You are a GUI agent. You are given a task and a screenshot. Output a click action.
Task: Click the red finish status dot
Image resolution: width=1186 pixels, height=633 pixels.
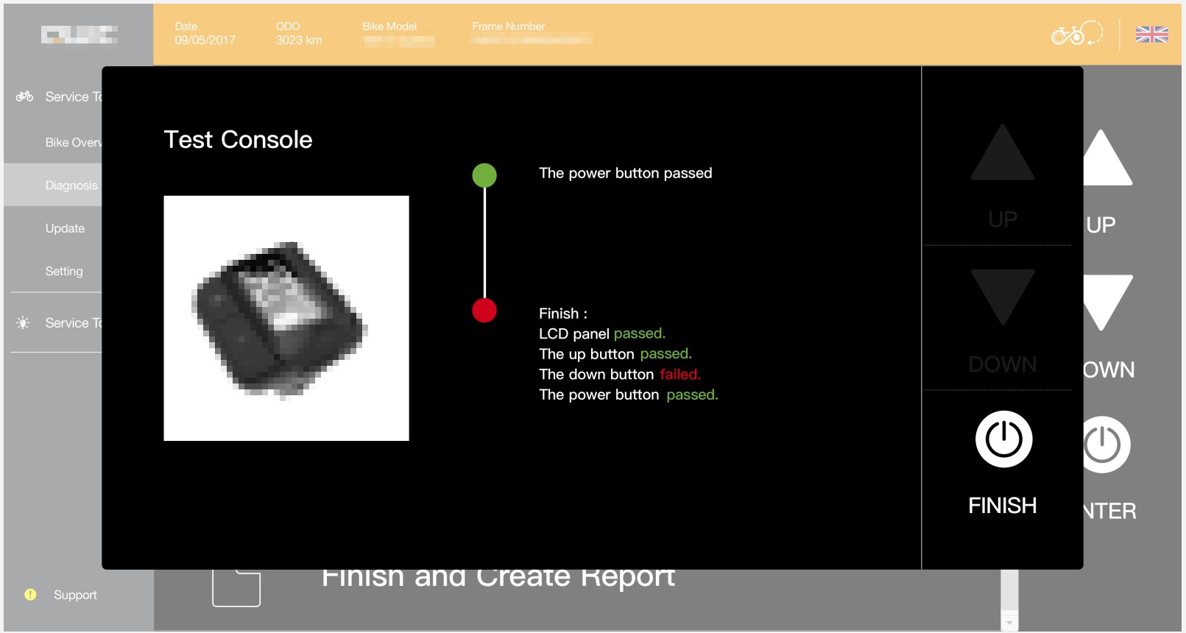tap(484, 311)
